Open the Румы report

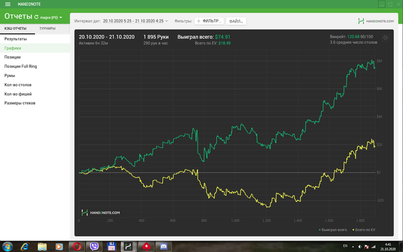tap(35, 75)
